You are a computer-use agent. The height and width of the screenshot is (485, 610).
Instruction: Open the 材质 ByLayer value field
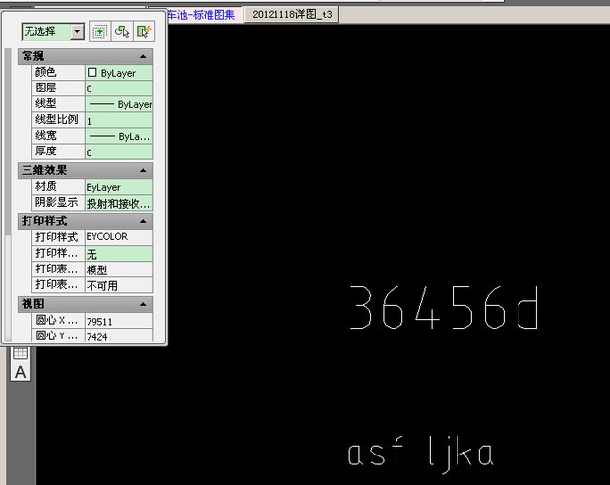[119, 187]
